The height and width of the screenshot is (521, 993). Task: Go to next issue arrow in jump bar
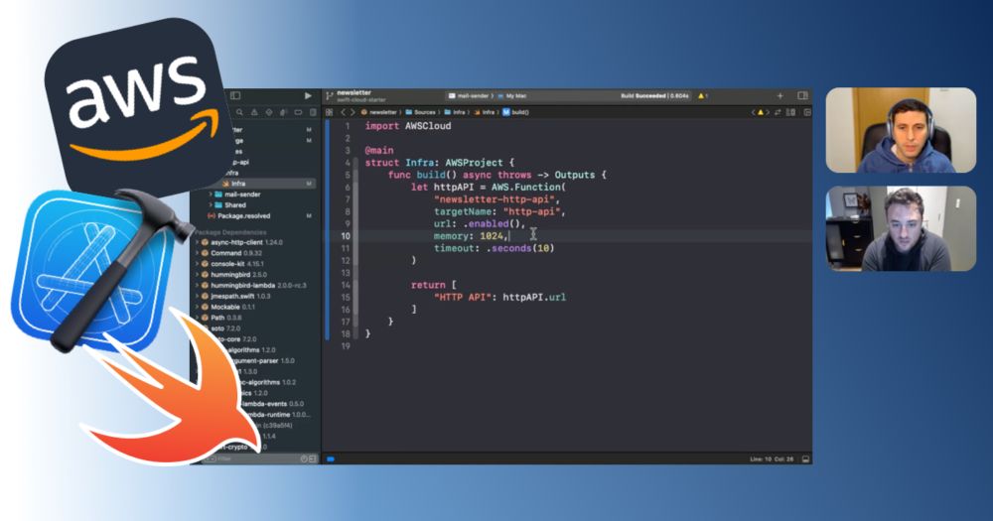(768, 112)
